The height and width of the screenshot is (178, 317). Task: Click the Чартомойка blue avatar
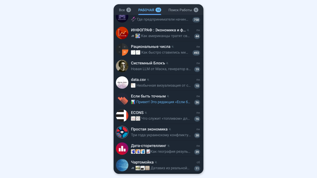pos(122,165)
